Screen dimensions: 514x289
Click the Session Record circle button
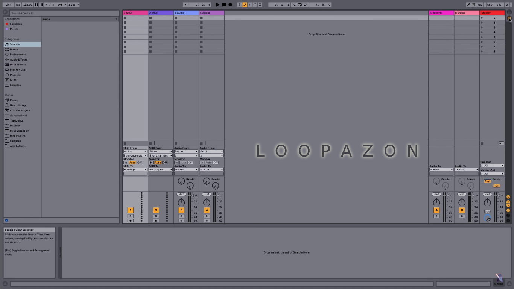click(x=260, y=5)
